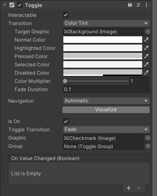The image size is (157, 196).
Task: Click the Fade Duration value field
Action: (x=107, y=89)
